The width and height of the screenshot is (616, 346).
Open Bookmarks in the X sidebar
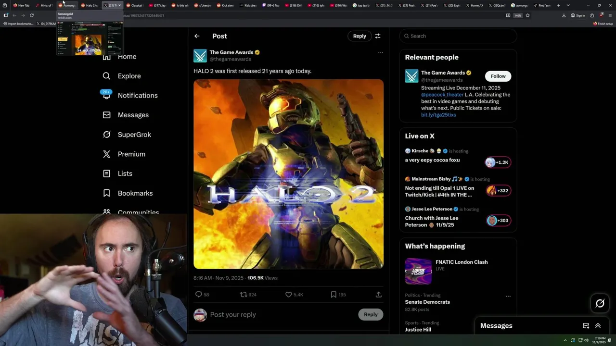pyautogui.click(x=128, y=193)
